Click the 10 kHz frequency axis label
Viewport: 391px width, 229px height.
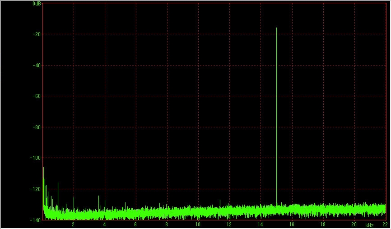198,224
